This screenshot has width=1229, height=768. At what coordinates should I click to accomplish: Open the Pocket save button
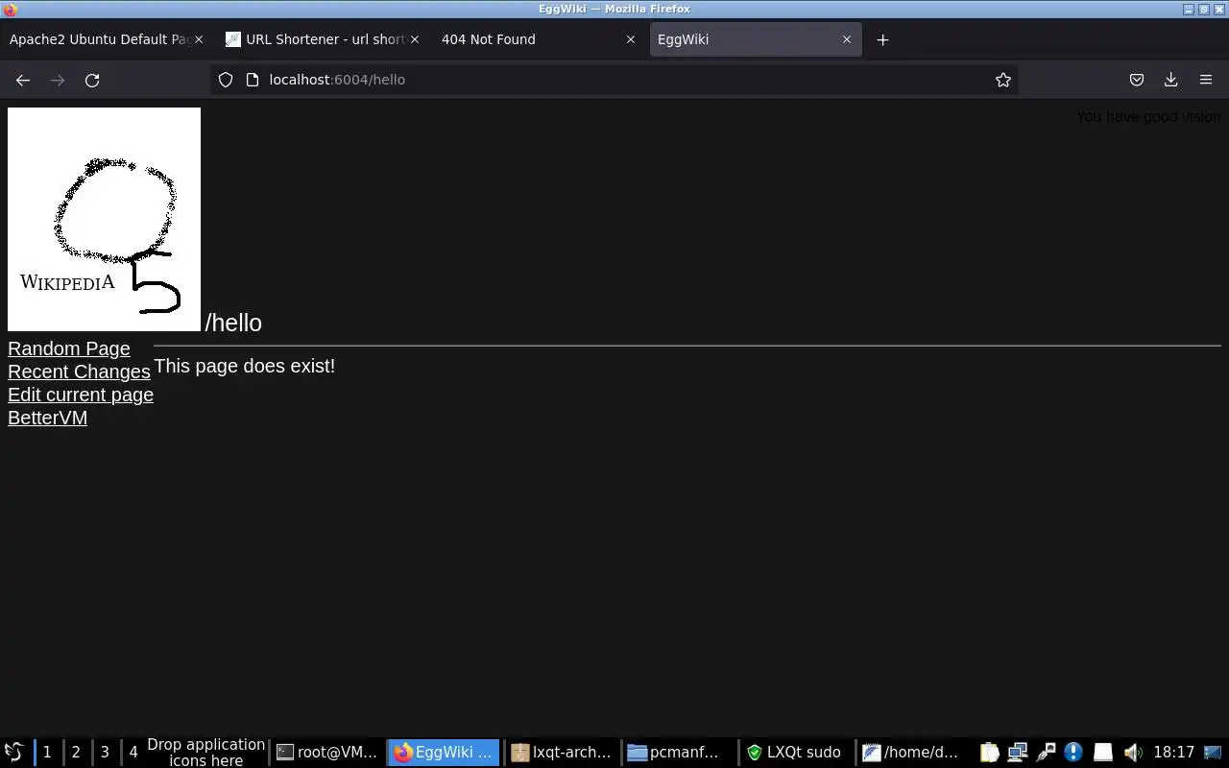[1137, 80]
